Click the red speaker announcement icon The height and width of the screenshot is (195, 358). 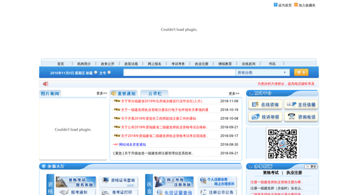(46, 84)
